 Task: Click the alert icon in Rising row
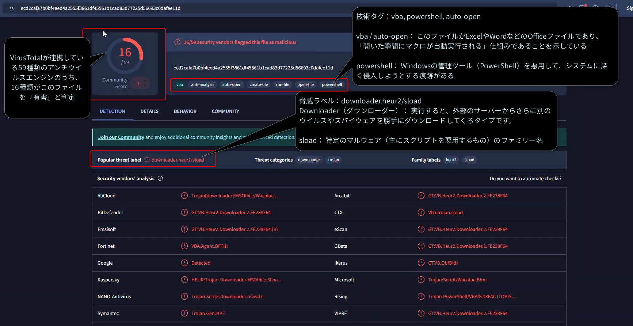[x=421, y=296]
